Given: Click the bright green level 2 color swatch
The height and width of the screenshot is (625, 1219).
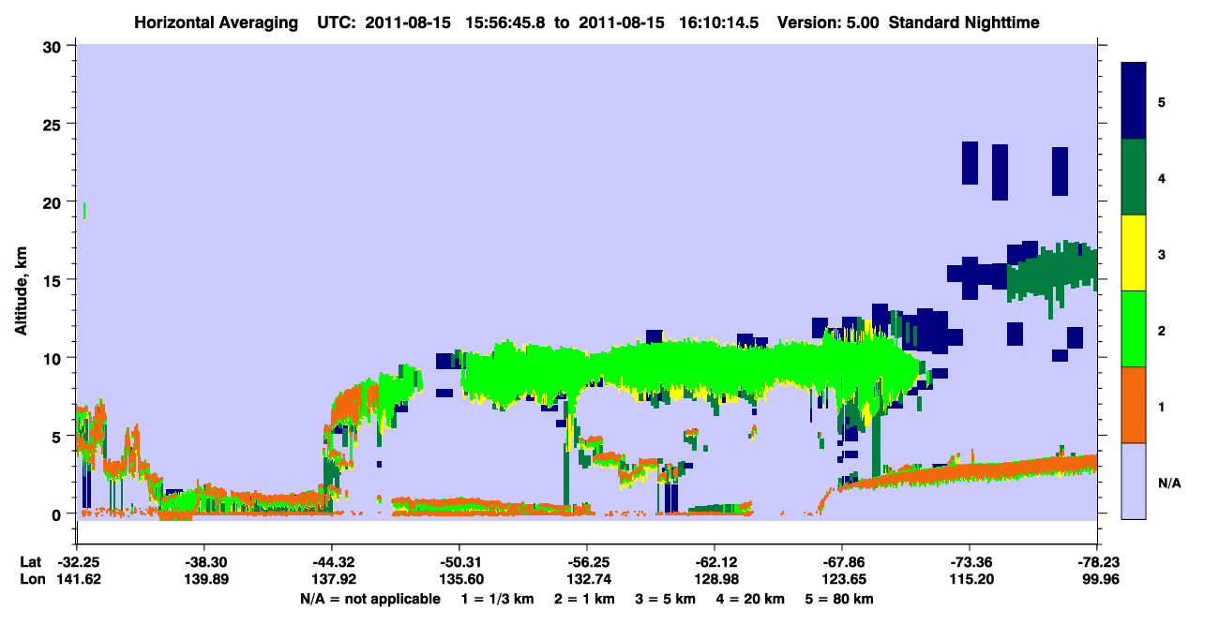Looking at the screenshot, I should [1134, 329].
